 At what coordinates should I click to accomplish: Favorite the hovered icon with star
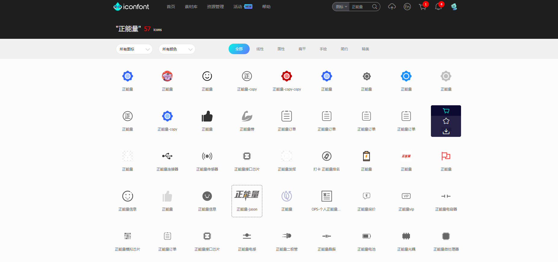point(446,121)
